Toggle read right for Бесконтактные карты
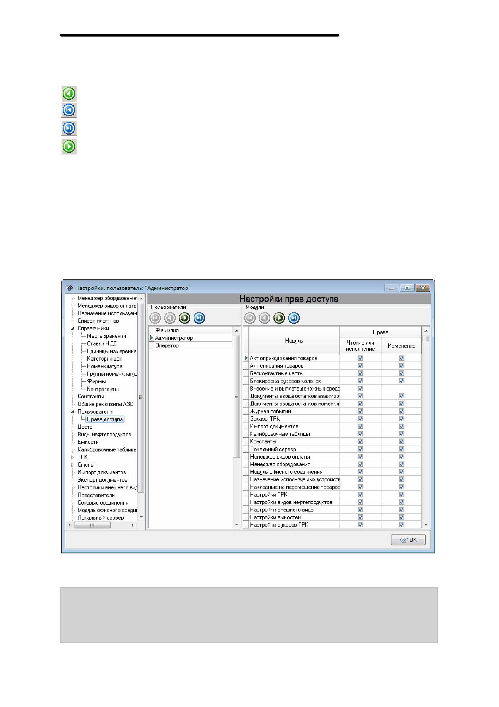Image resolution: width=499 pixels, height=707 pixels. pos(360,373)
